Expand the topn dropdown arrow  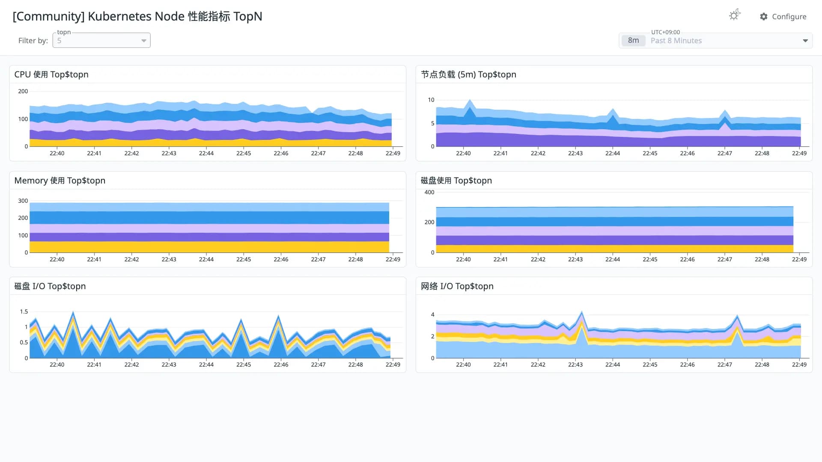[x=144, y=41]
